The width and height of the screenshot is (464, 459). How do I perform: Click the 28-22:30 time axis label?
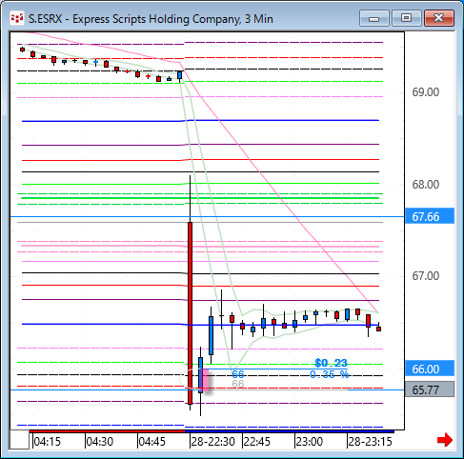tap(212, 442)
